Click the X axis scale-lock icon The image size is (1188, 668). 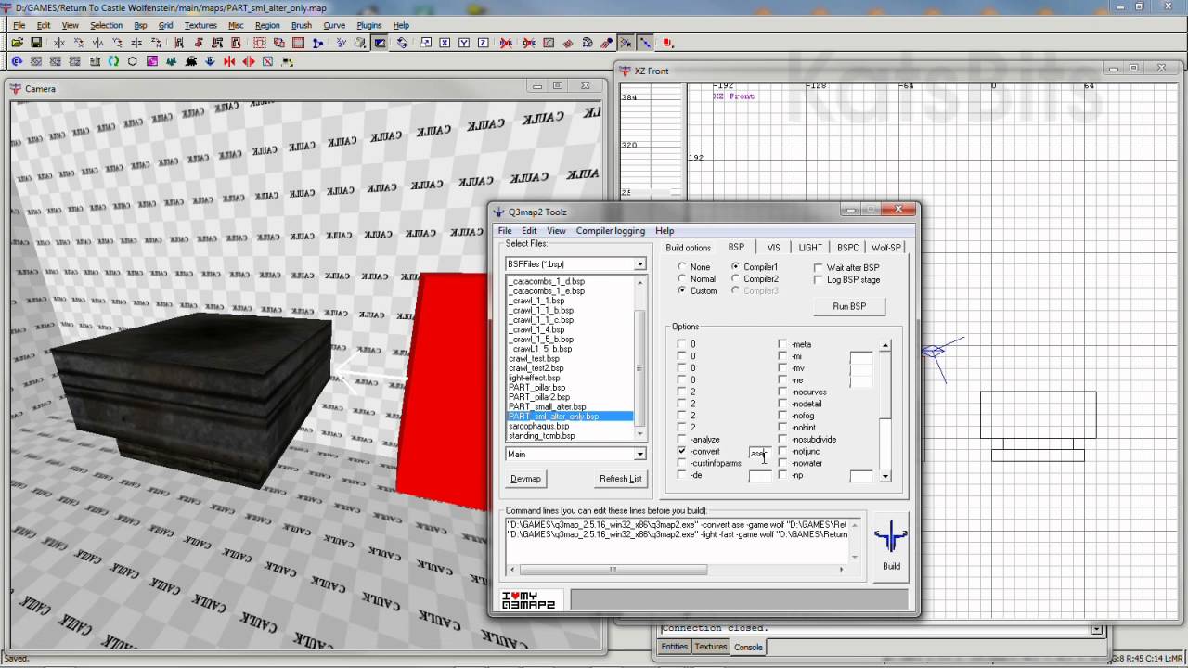pyautogui.click(x=445, y=43)
